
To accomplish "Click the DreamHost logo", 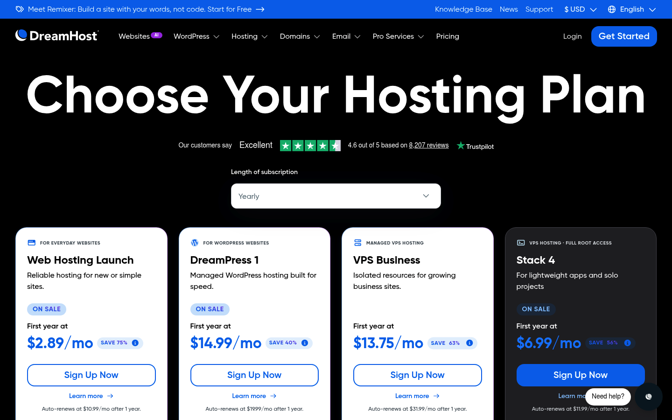I will 57,36.
